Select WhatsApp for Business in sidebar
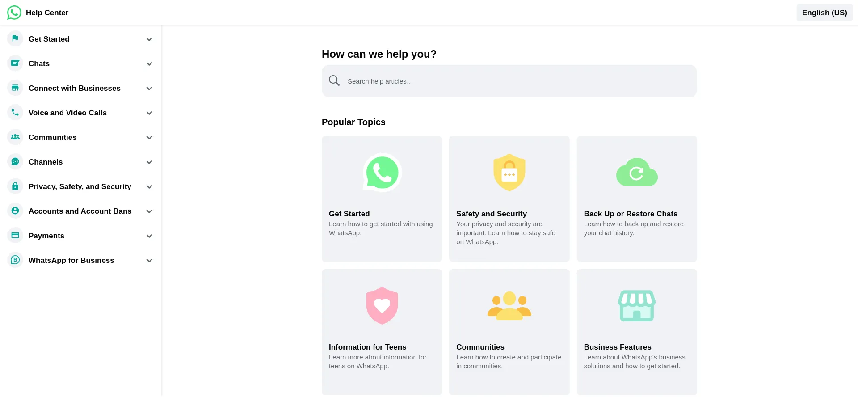858x397 pixels. [x=71, y=260]
